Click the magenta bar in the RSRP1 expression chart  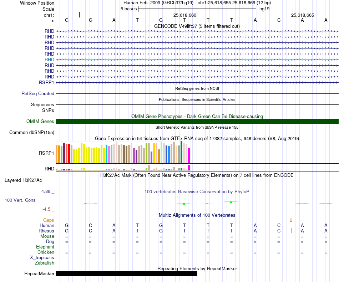[189, 155]
